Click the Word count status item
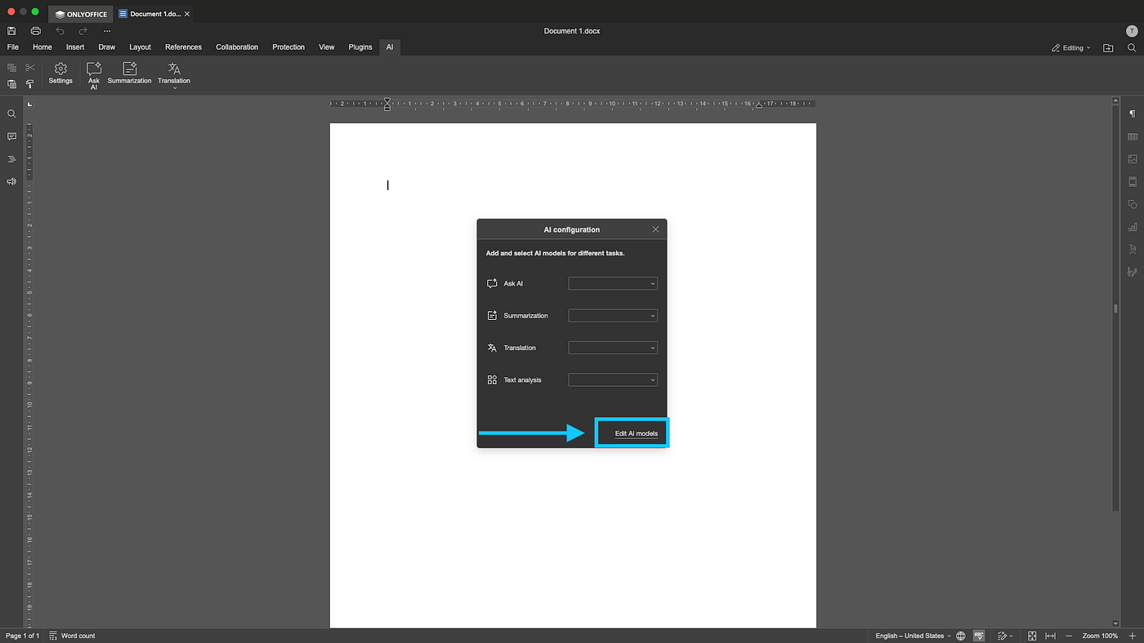The image size is (1144, 643). 72,636
